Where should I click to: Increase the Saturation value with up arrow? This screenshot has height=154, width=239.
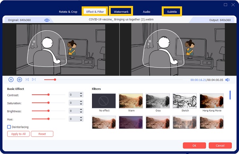pyautogui.click(x=81, y=101)
